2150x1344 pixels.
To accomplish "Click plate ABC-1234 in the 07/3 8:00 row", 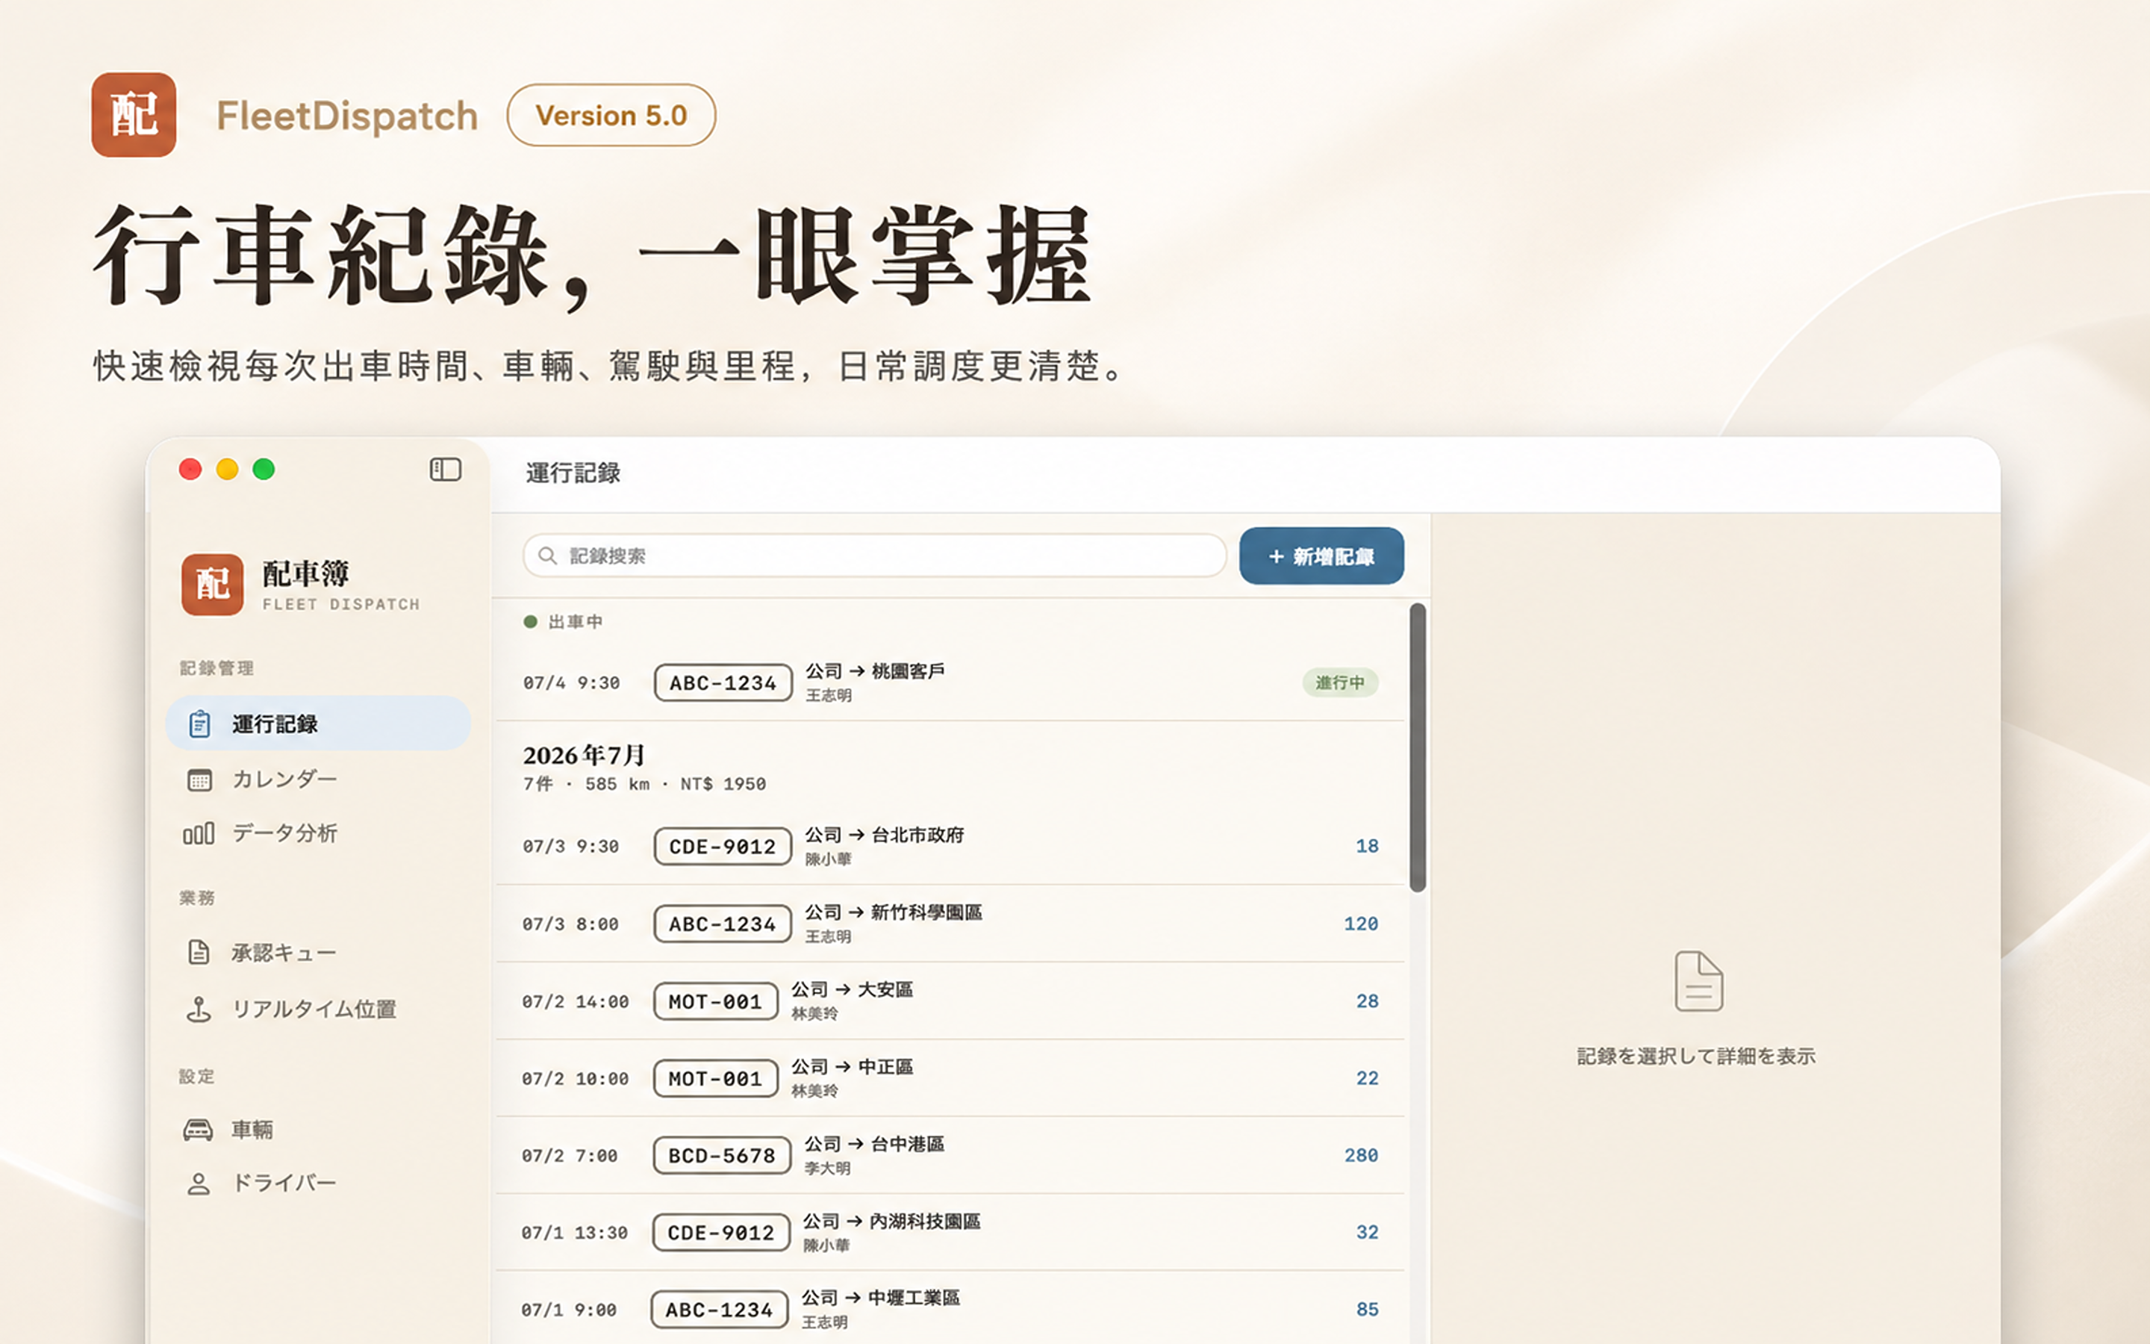I will tap(723, 924).
